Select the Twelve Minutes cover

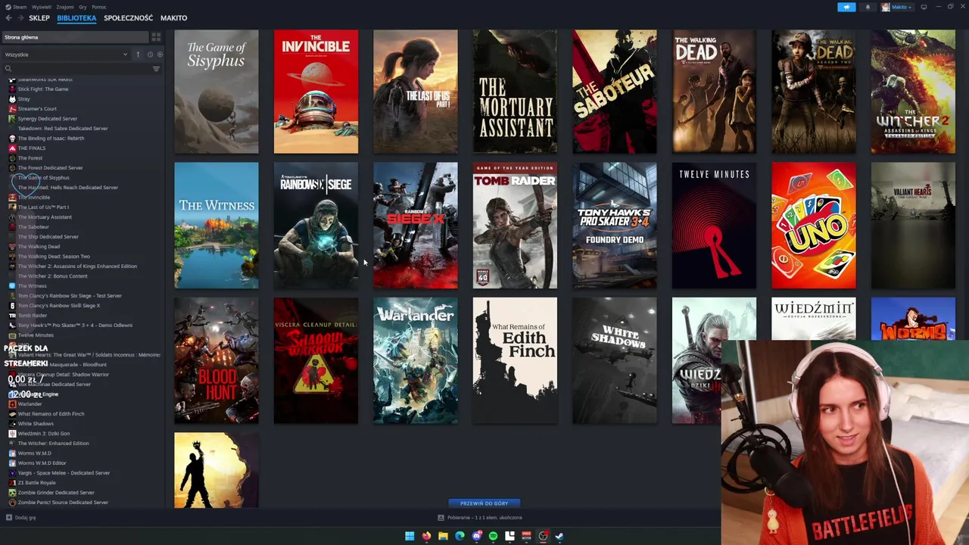pyautogui.click(x=714, y=226)
